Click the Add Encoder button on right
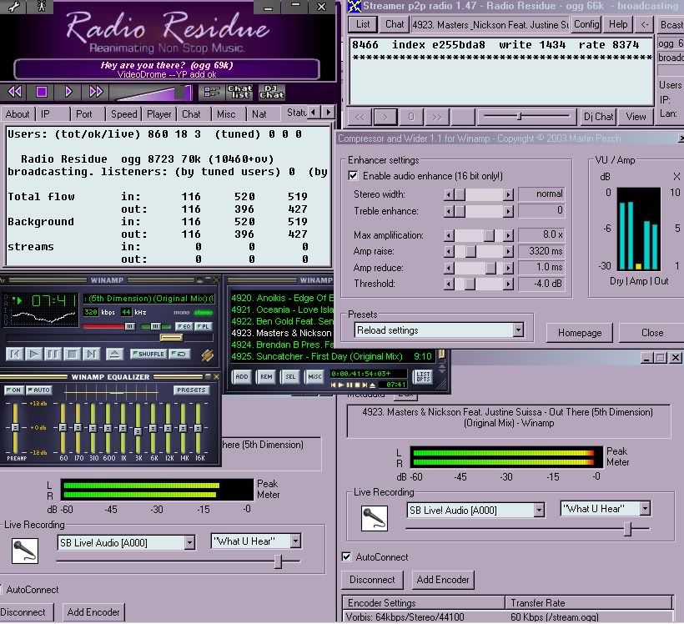Screen dimensions: 684x624 click(443, 580)
